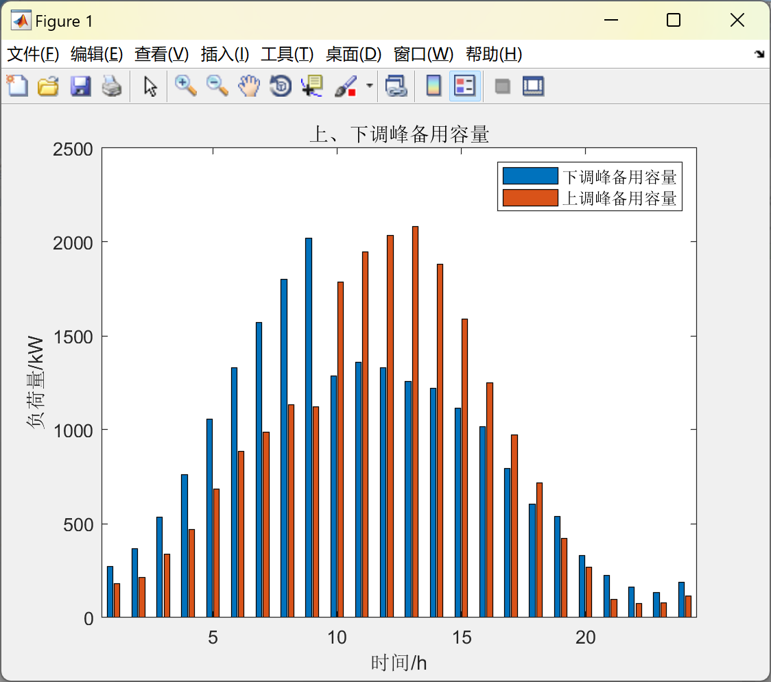The height and width of the screenshot is (682, 771).
Task: Toggle the Insert Legend button off
Action: point(464,86)
